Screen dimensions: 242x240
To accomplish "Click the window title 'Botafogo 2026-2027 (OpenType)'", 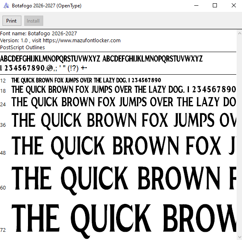I will (47, 6).
